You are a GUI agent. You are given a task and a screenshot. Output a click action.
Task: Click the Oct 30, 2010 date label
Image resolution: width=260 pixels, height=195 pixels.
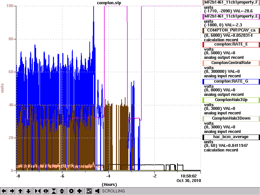tap(189, 181)
